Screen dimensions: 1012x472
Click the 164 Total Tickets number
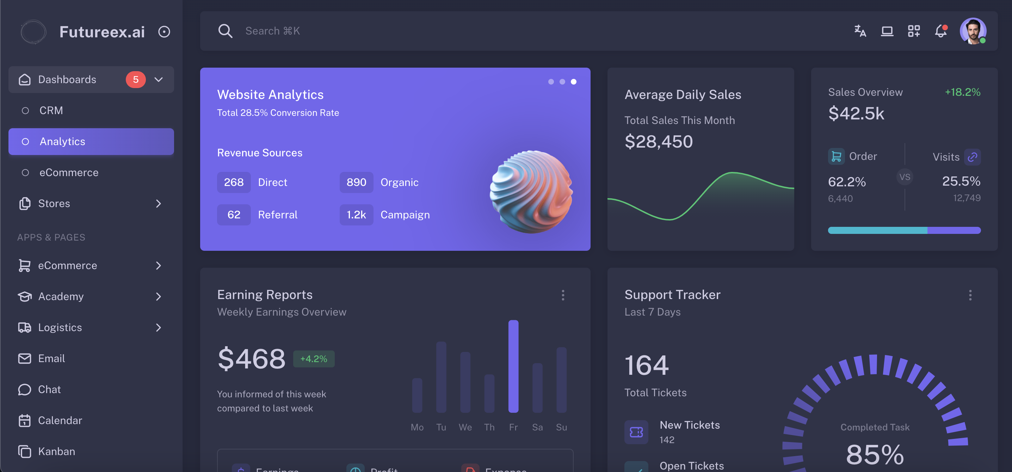[x=647, y=365]
